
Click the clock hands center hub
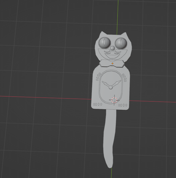(111, 87)
